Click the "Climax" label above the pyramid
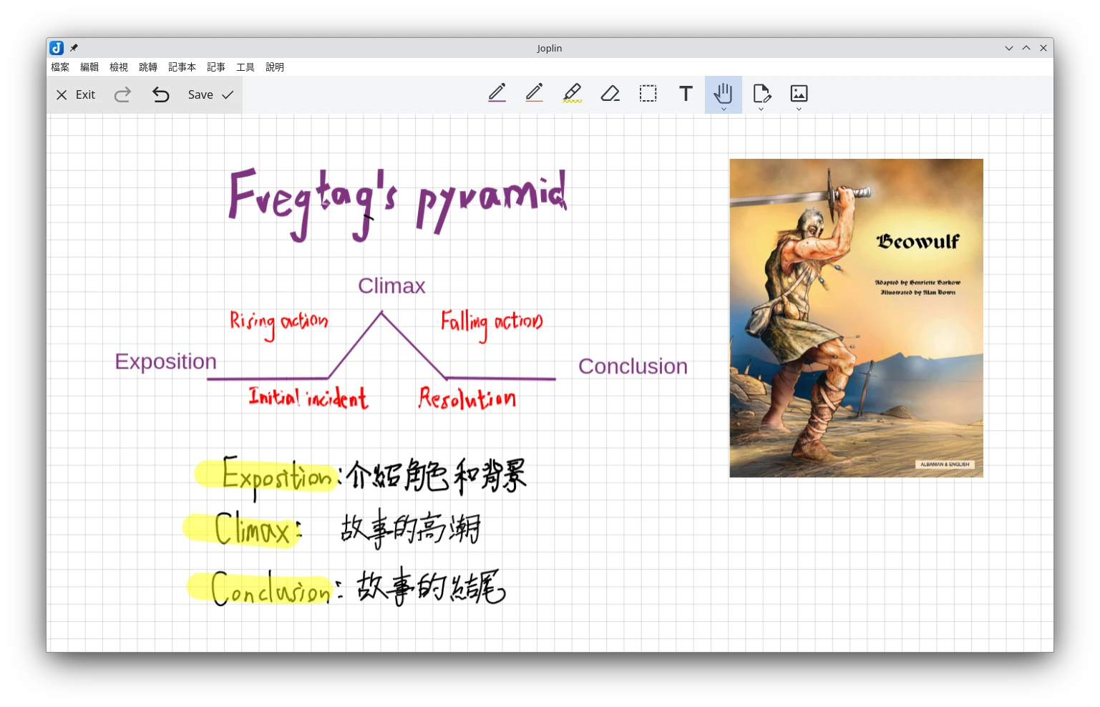This screenshot has width=1100, height=707. click(x=391, y=286)
